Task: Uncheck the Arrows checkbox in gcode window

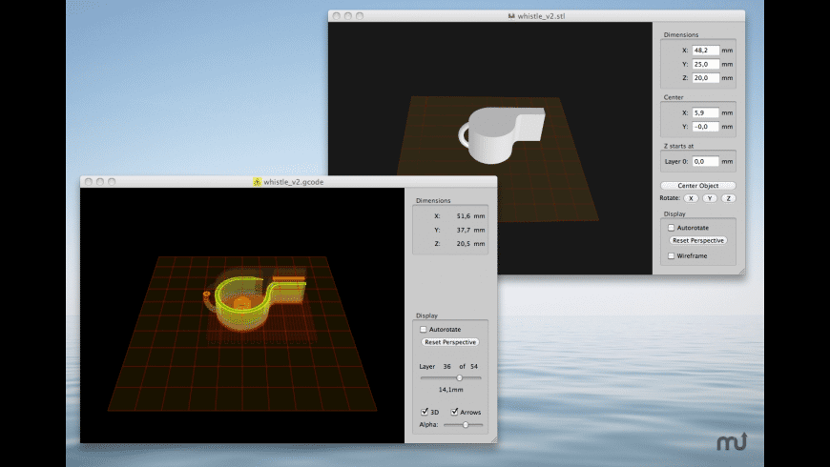Action: 454,412
